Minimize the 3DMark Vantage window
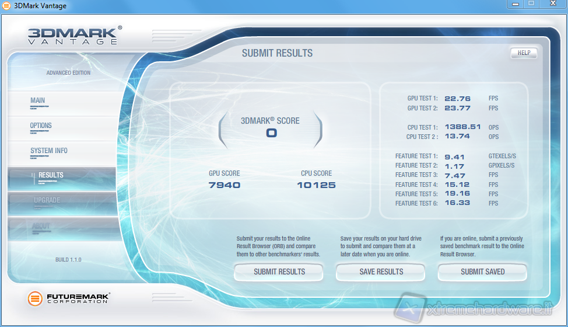This screenshot has width=568, height=327. (x=516, y=4)
